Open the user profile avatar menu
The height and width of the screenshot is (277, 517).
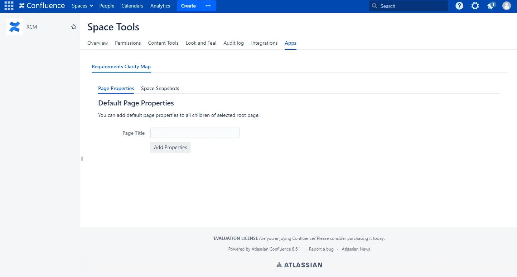point(507,6)
